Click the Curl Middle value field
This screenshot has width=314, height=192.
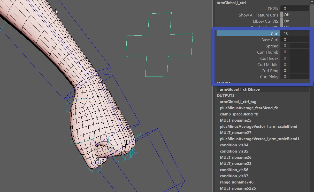point(295,64)
